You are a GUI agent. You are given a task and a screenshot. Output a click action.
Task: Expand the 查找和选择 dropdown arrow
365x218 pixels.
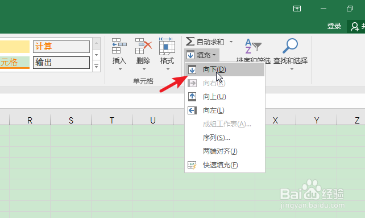(292, 69)
